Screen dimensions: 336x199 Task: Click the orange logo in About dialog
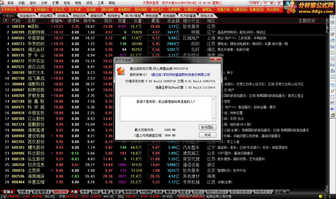pos(121,71)
